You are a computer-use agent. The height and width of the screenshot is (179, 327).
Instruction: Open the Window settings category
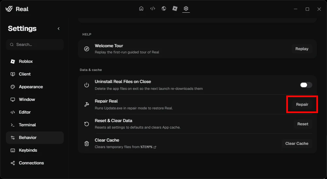[x=35, y=100]
